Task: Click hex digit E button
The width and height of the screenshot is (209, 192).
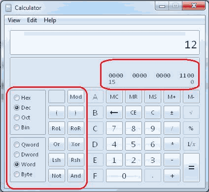Action: [x=95, y=160]
